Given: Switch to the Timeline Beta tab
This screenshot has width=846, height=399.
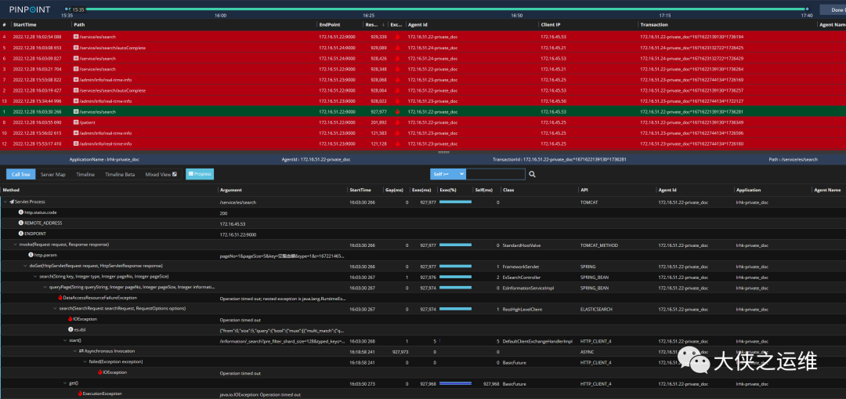Looking at the screenshot, I should point(120,174).
